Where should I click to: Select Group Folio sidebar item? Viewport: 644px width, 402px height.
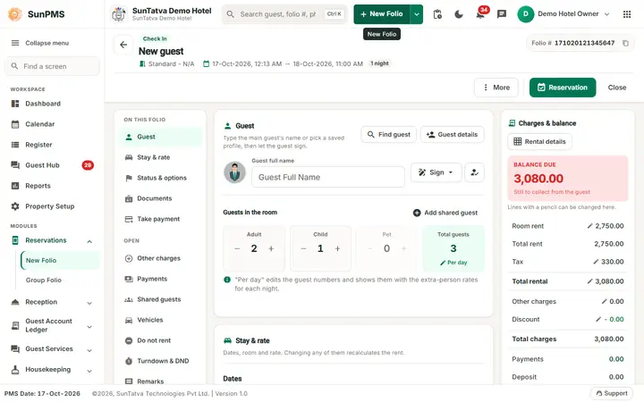(x=60, y=281)
